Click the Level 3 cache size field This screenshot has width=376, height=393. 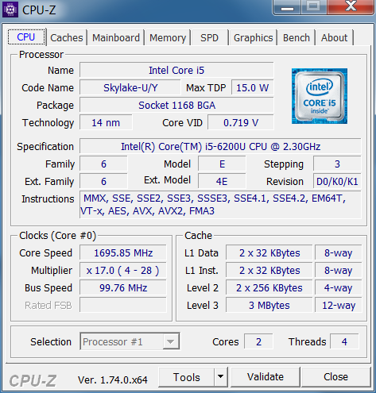pos(269,305)
